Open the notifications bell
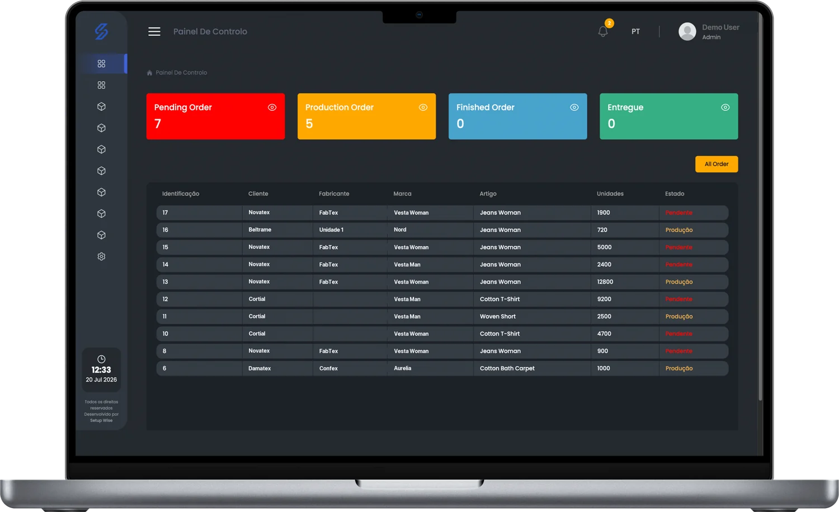 tap(603, 32)
